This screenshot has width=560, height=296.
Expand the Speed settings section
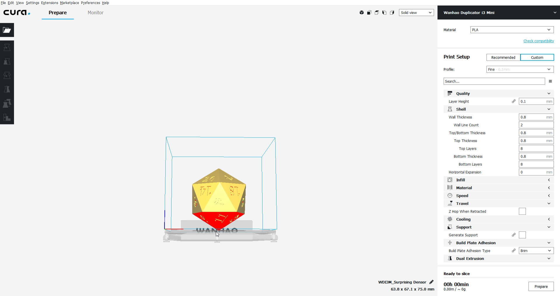[499, 196]
